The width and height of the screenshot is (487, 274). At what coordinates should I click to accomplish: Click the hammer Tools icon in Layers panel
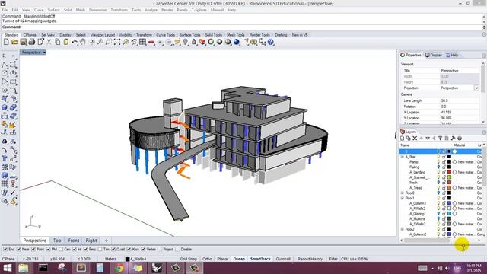pos(454,139)
